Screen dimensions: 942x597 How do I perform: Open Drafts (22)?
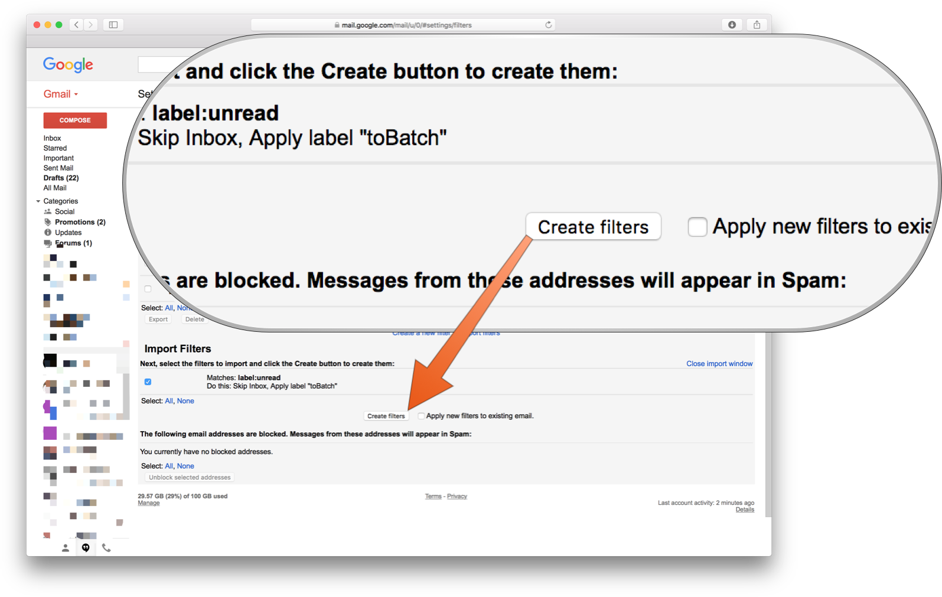click(61, 178)
